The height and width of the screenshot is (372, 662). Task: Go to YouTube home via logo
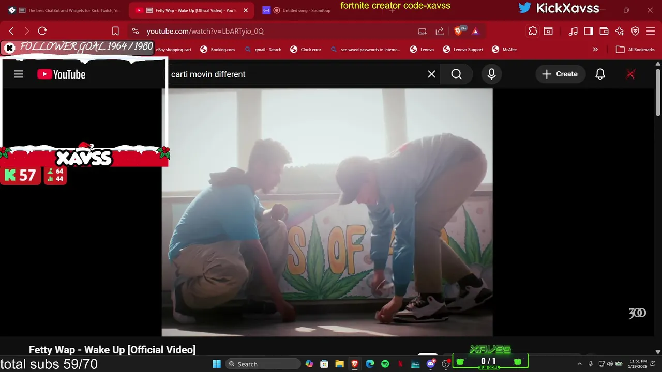click(62, 74)
